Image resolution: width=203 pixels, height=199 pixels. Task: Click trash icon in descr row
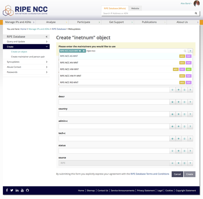coord(185,102)
